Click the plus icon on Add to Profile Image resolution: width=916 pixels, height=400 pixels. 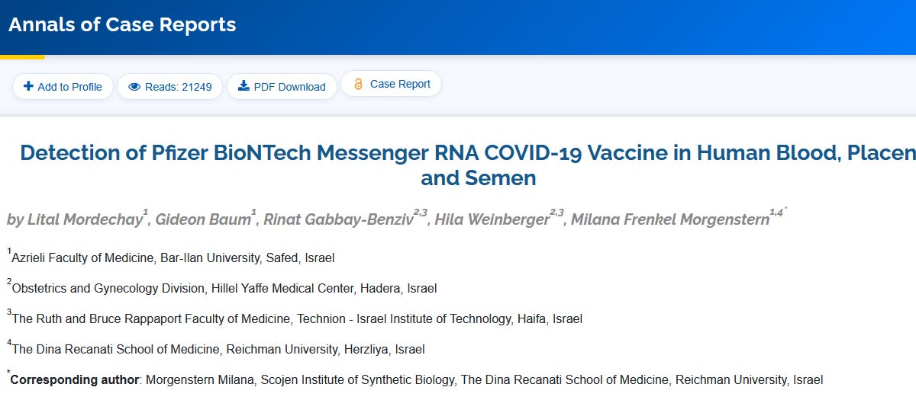[x=28, y=87]
